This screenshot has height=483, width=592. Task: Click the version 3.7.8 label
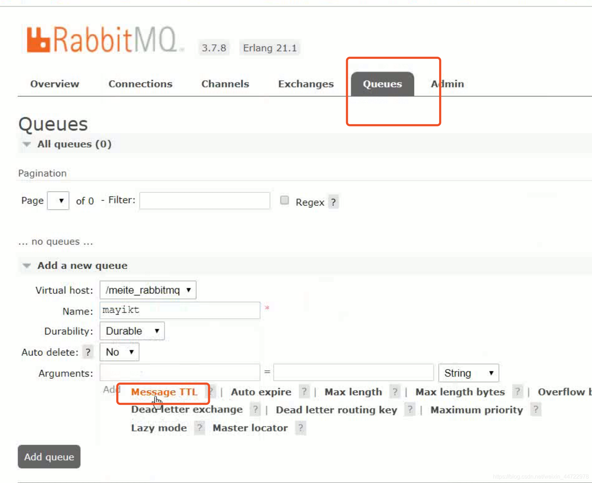pos(214,48)
